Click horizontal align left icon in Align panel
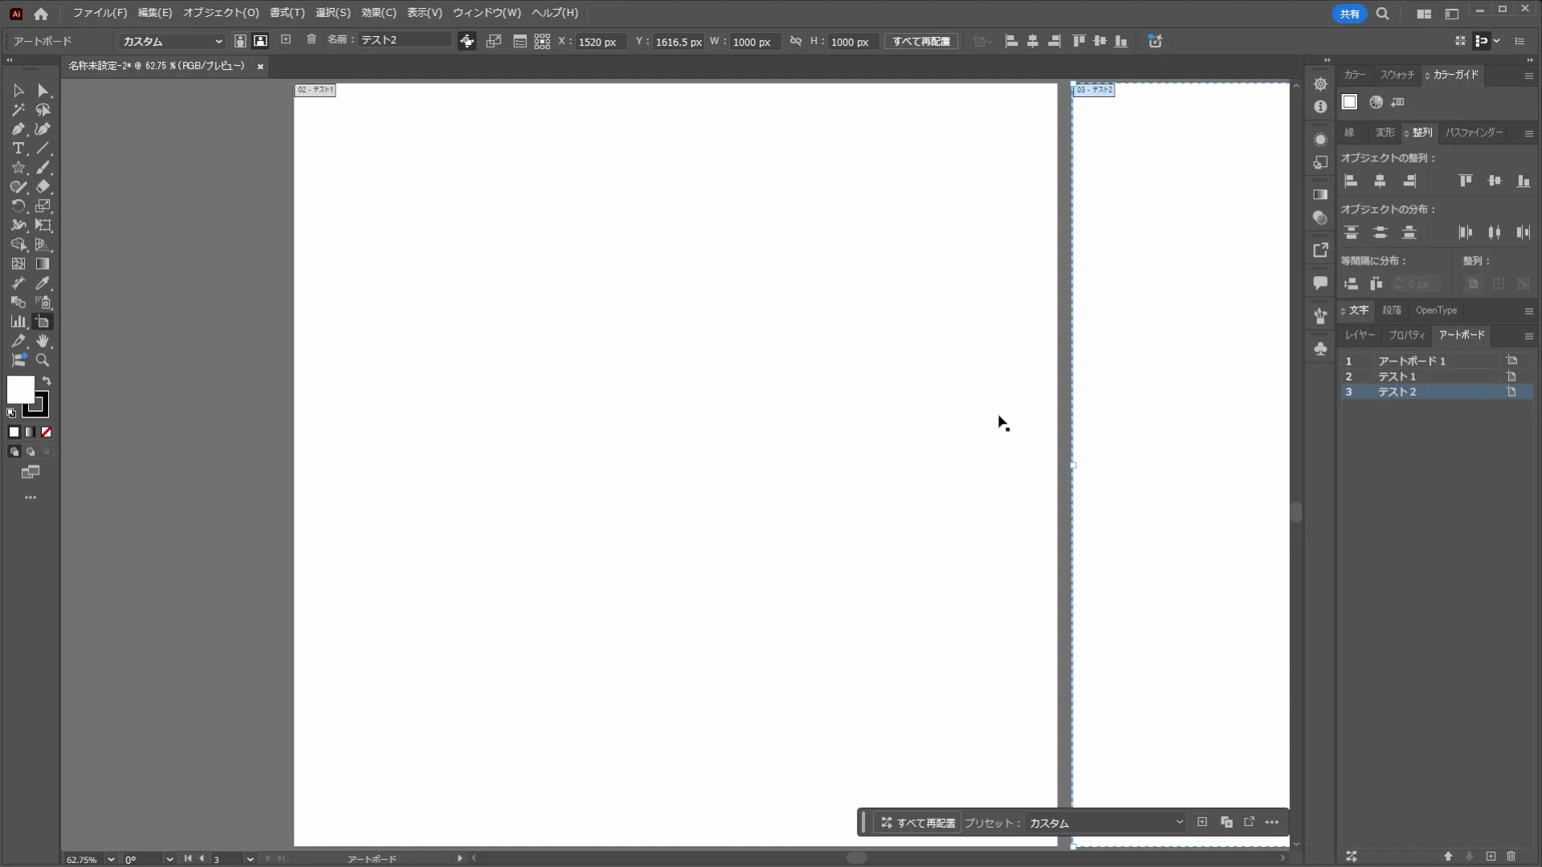The image size is (1542, 867). click(1352, 181)
